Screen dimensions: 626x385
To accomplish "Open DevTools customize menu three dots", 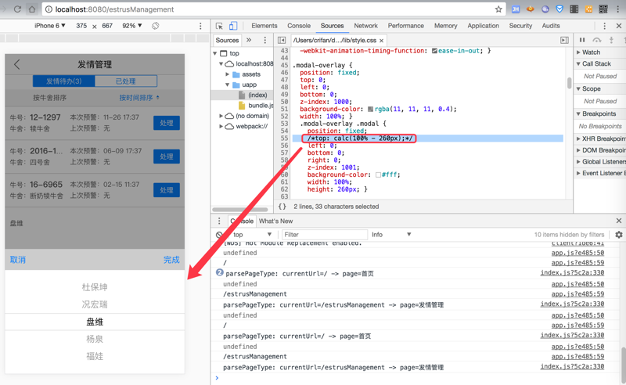I will (604, 26).
